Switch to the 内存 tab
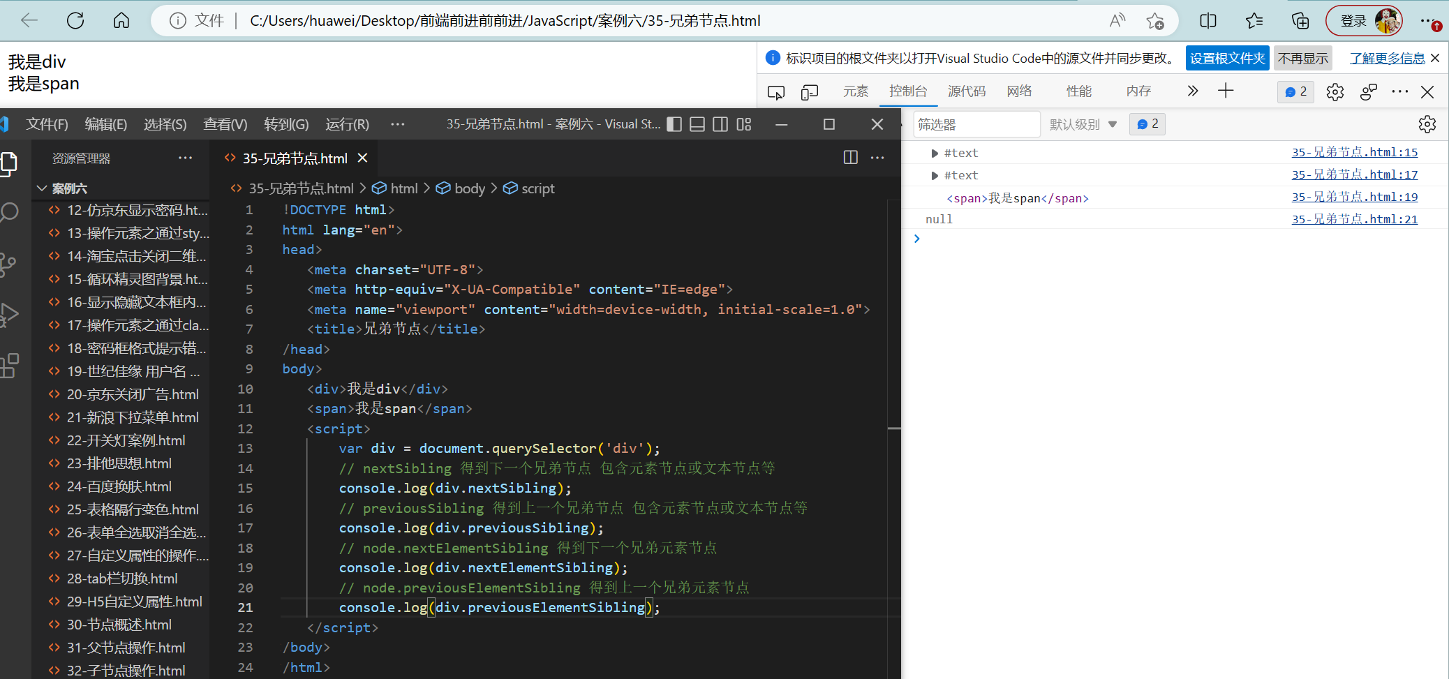This screenshot has width=1449, height=679. coord(1138,91)
